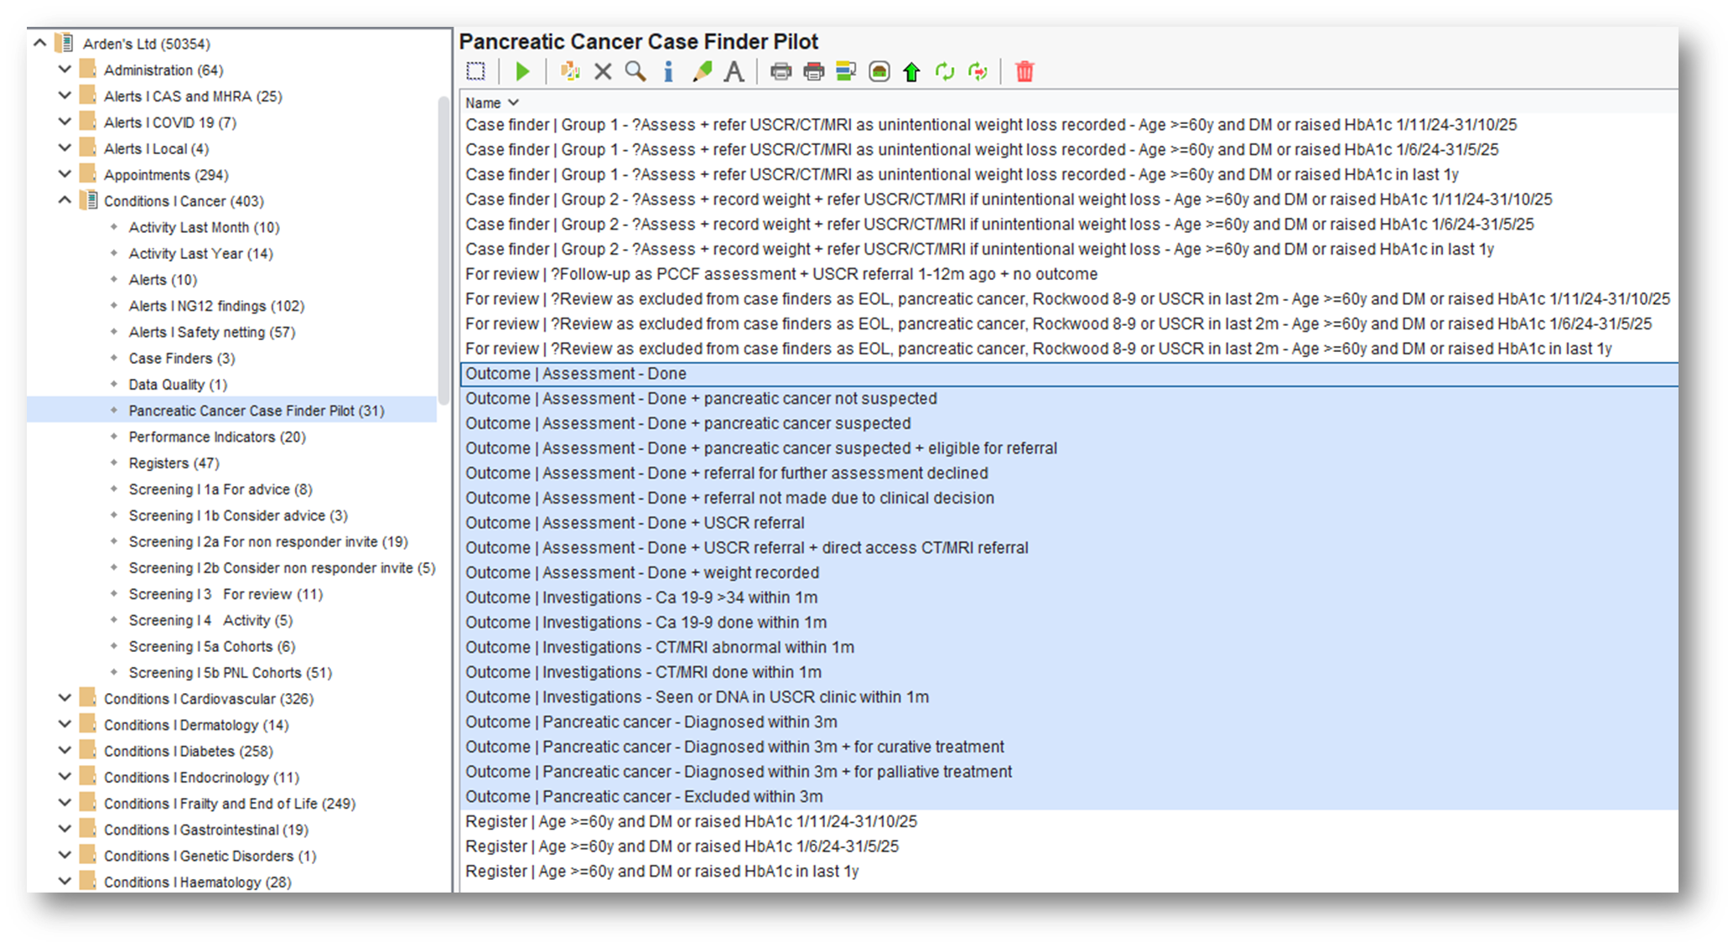1733x947 pixels.
Task: Click the black X cancel icon
Action: 603,72
